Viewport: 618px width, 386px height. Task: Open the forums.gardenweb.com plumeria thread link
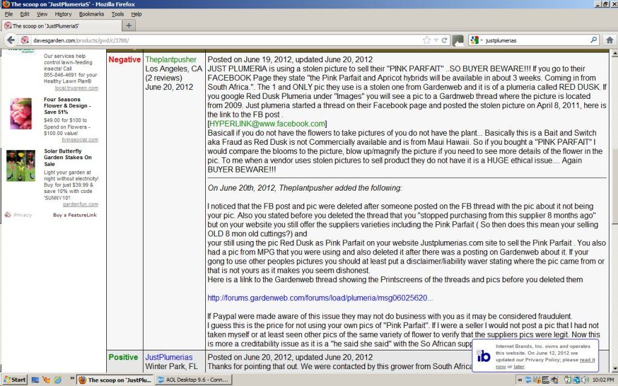click(x=320, y=298)
